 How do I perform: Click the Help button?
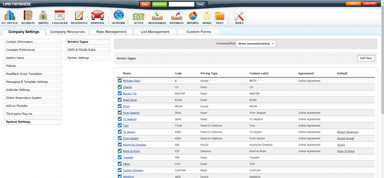click(x=353, y=3)
